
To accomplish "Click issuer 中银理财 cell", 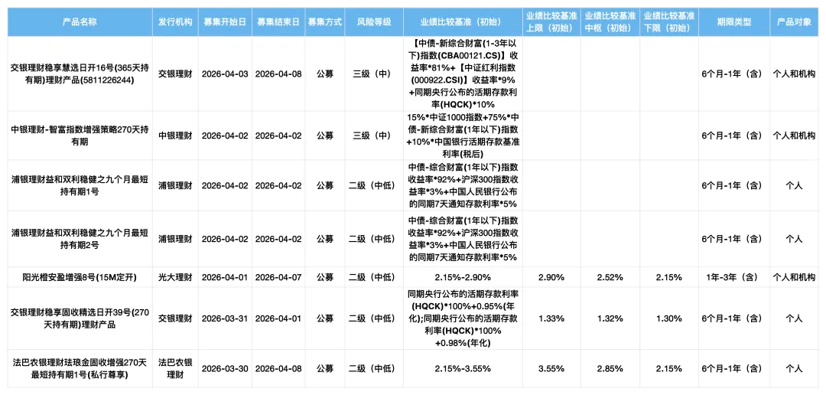I will 175,135.
